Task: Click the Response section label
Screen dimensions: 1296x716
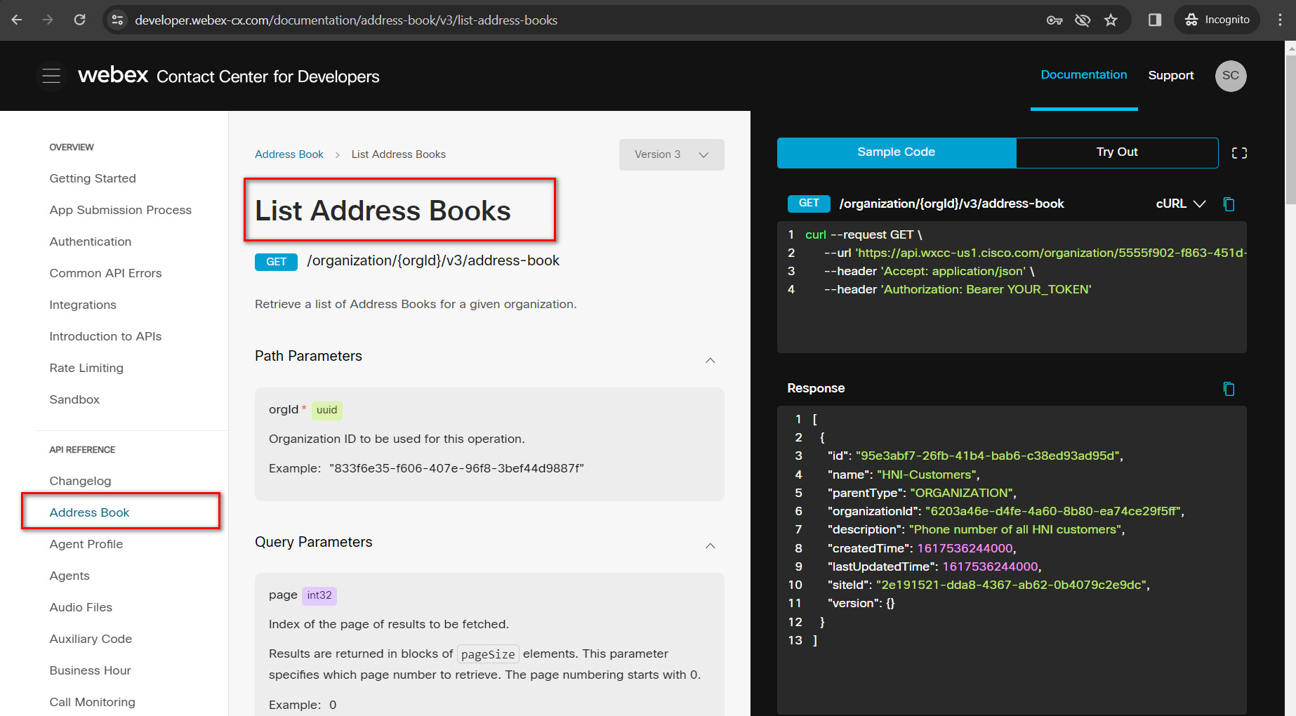Action: (816, 388)
